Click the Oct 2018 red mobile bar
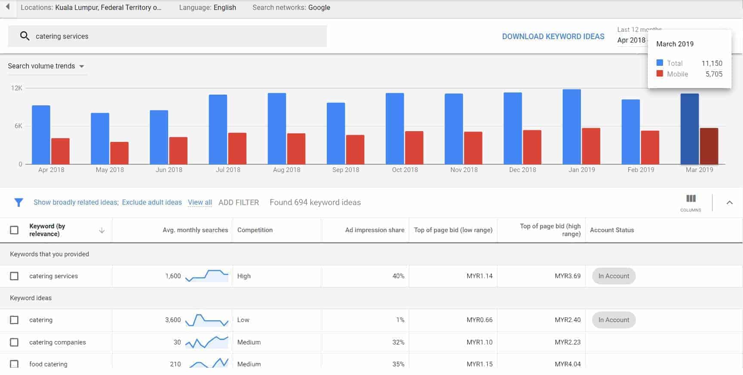Image resolution: width=743 pixels, height=375 pixels. coord(414,148)
